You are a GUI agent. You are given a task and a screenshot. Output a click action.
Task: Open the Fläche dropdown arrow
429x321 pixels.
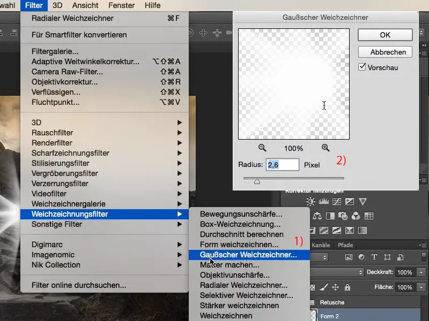421,287
